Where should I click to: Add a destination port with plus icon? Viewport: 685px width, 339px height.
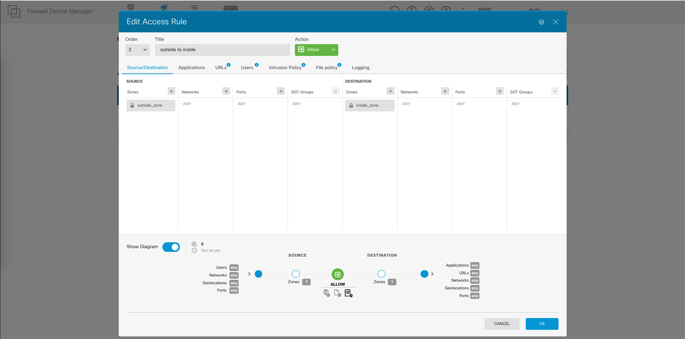(500, 91)
